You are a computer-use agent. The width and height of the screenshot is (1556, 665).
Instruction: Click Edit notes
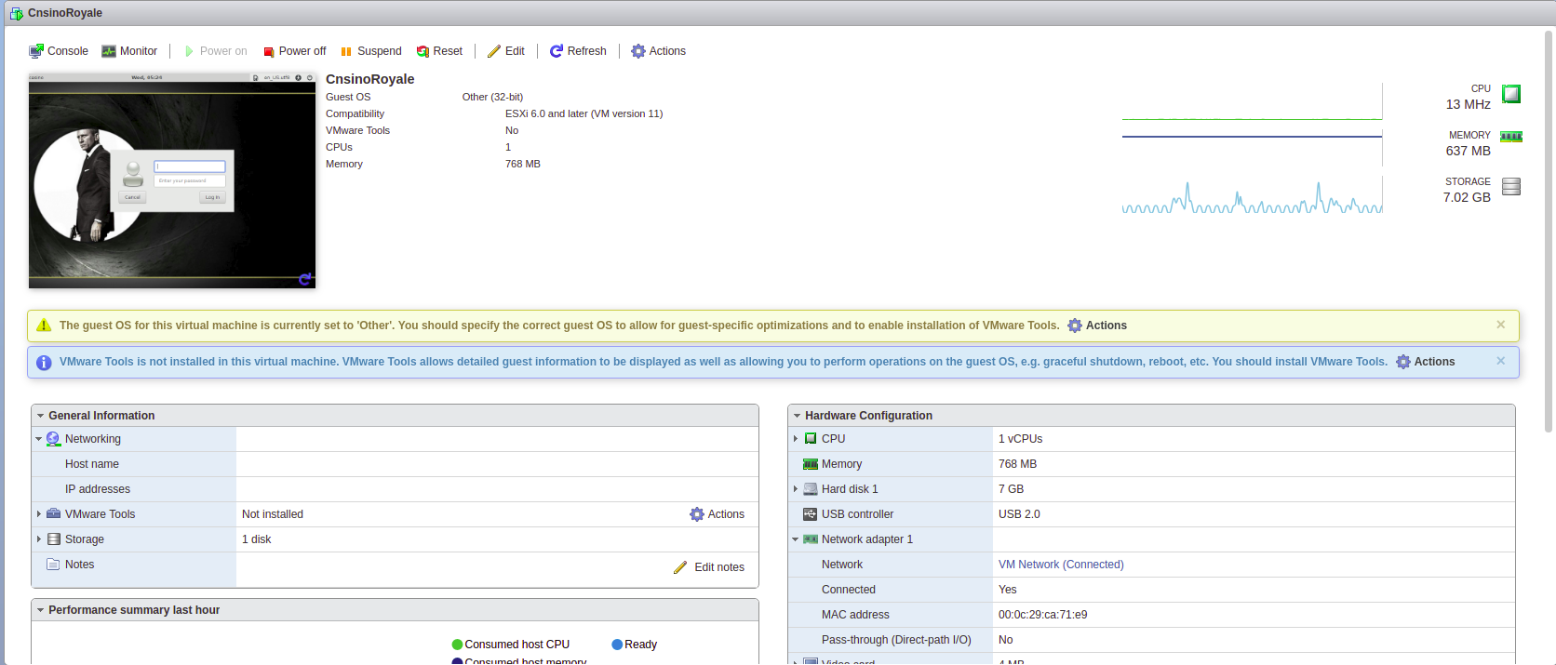(709, 567)
